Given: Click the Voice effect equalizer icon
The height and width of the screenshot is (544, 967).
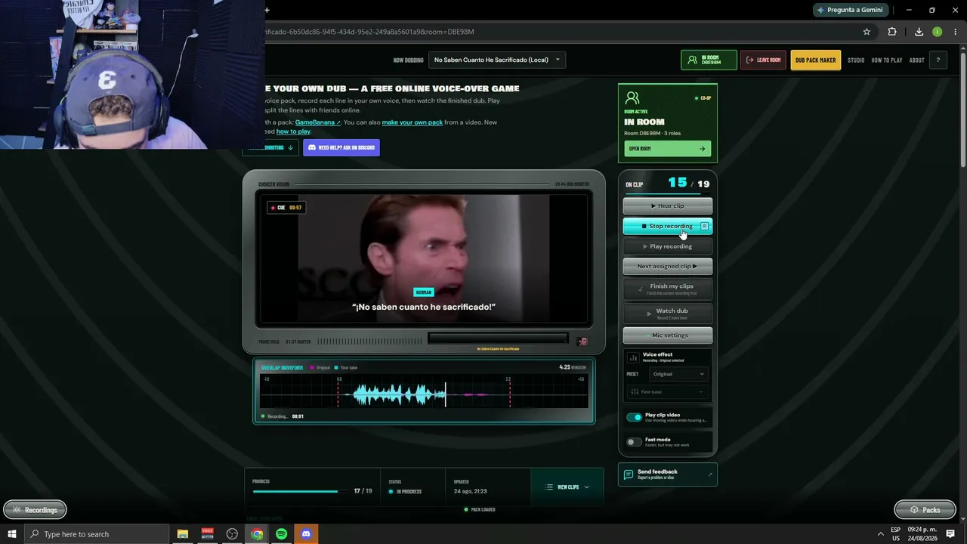Looking at the screenshot, I should [x=633, y=357].
